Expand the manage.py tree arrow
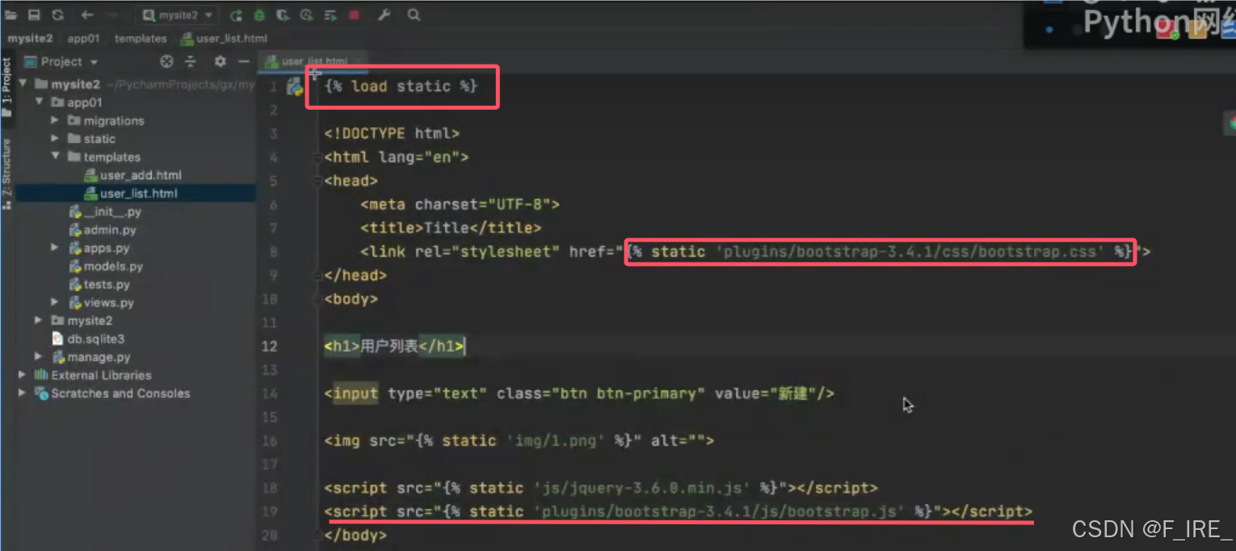This screenshot has width=1236, height=551. coord(40,357)
